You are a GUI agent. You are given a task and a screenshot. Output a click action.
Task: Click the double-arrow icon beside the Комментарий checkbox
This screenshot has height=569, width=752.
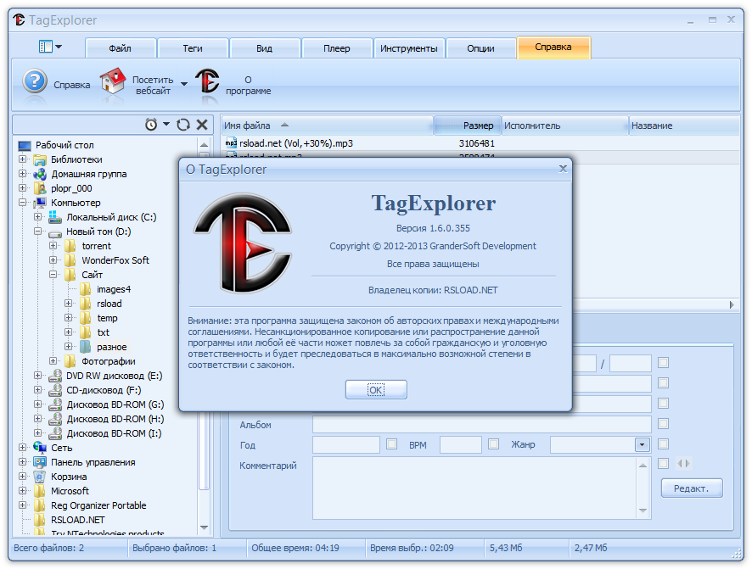(683, 463)
